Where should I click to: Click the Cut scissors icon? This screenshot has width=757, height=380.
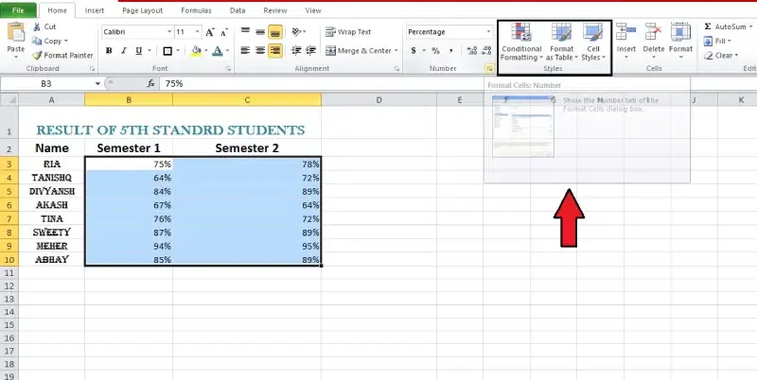(37, 27)
